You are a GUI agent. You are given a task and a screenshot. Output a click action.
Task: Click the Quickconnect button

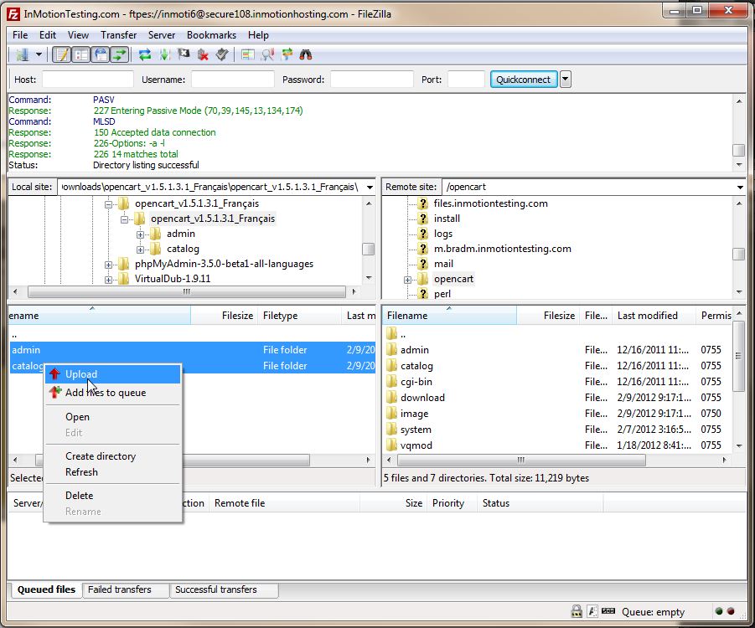pyautogui.click(x=523, y=80)
